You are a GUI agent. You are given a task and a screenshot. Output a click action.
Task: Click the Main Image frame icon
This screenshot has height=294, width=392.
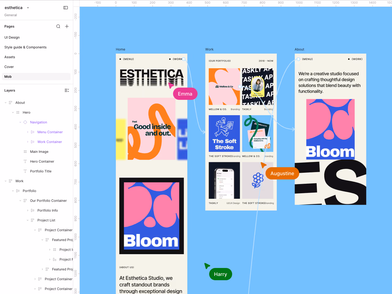point(25,152)
